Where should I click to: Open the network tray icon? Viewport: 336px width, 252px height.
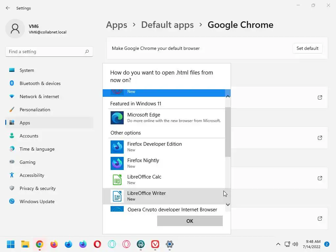click(x=287, y=244)
